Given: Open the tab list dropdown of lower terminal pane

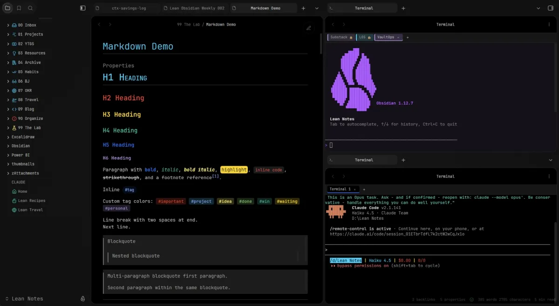Looking at the screenshot, I should tap(551, 160).
